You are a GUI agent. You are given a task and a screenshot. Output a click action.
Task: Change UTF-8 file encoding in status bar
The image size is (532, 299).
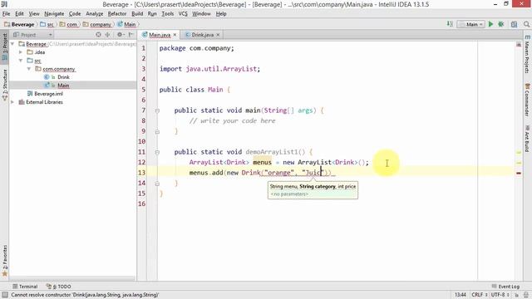(500, 295)
